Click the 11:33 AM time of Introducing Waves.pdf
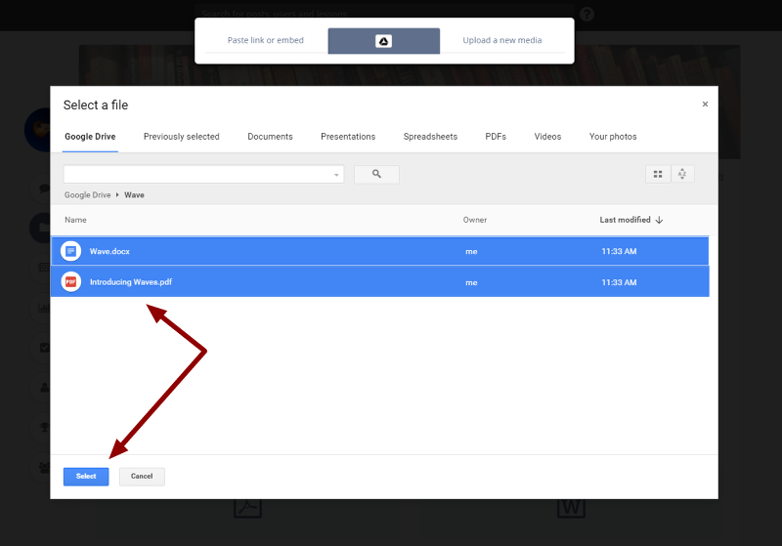Image resolution: width=782 pixels, height=546 pixels. coord(619,282)
